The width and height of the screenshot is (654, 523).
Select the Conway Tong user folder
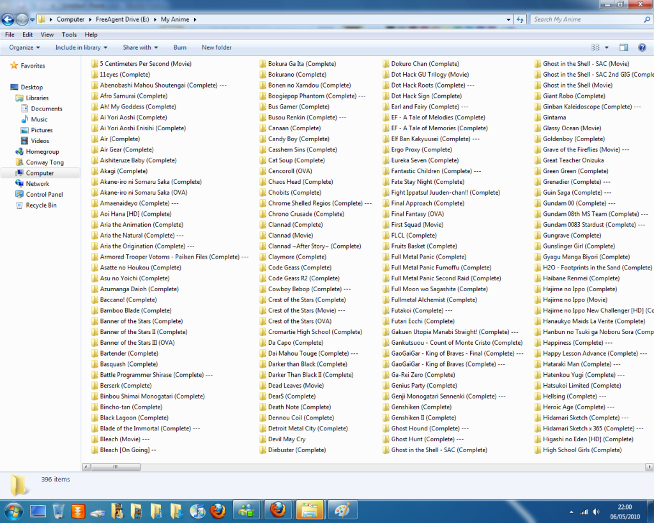40,162
